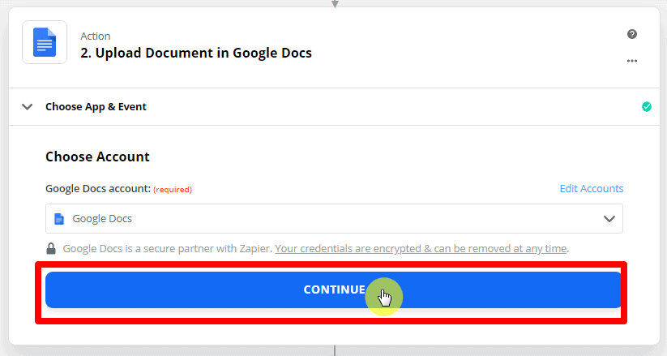Viewport: 667px width, 356px height.
Task: Click the small Docs icon inside account field
Action: [58, 219]
